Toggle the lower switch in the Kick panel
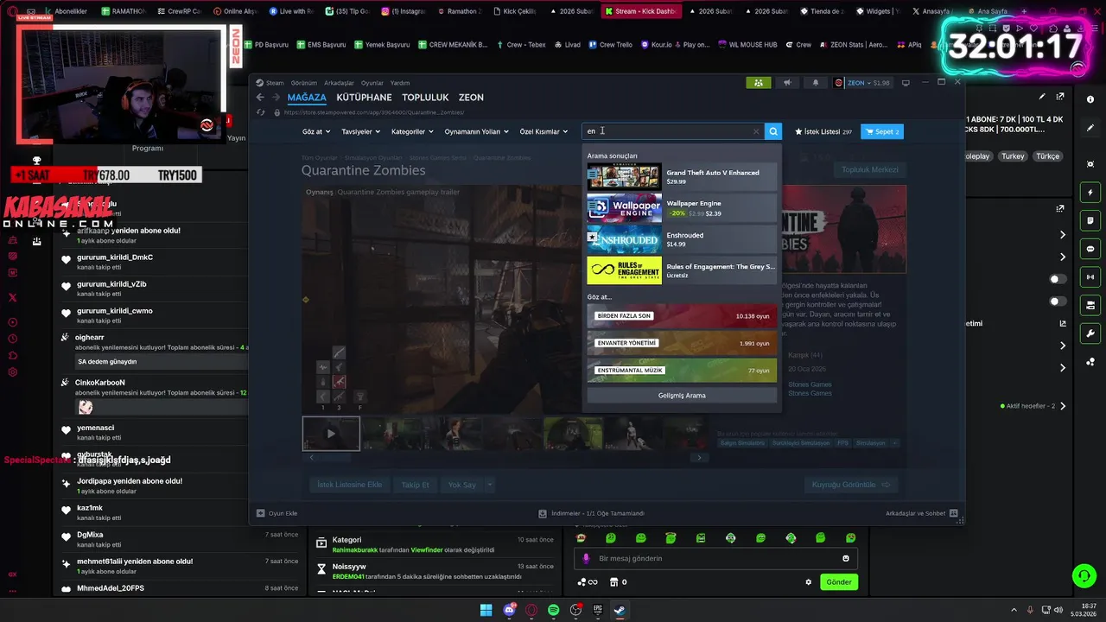This screenshot has width=1106, height=622. 1057,301
